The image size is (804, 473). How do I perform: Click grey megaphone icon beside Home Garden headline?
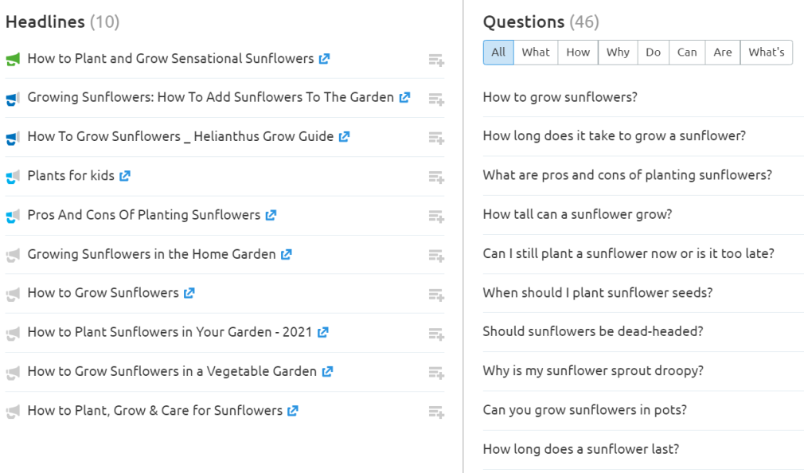click(x=13, y=255)
